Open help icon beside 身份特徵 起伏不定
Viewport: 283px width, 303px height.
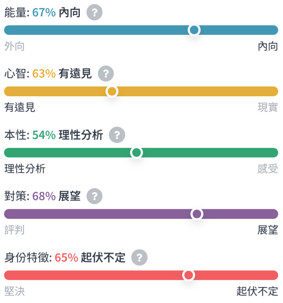point(139,257)
